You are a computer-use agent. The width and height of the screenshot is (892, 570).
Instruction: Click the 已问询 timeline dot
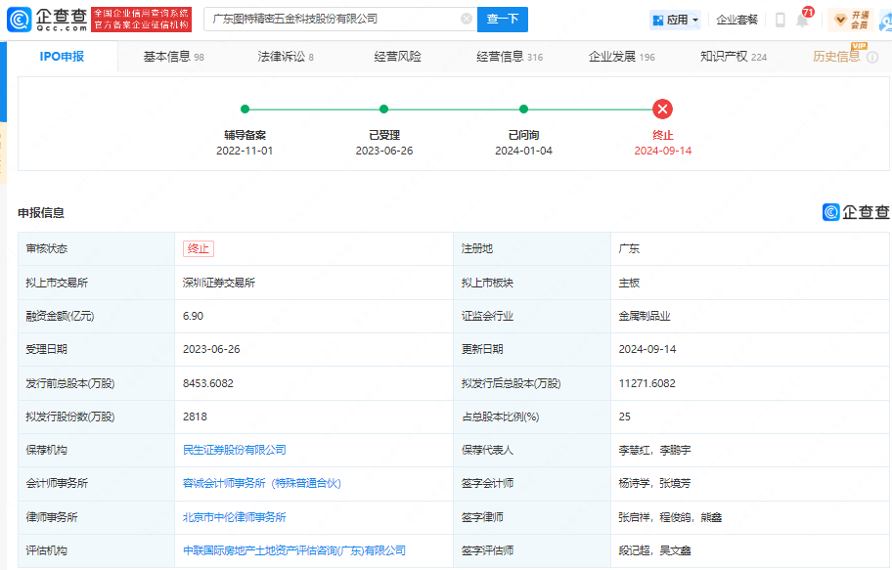pyautogui.click(x=523, y=109)
